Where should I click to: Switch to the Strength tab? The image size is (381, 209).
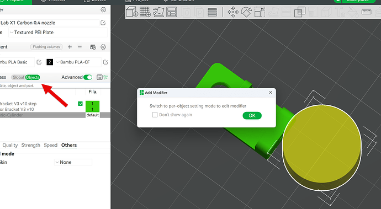(30, 145)
